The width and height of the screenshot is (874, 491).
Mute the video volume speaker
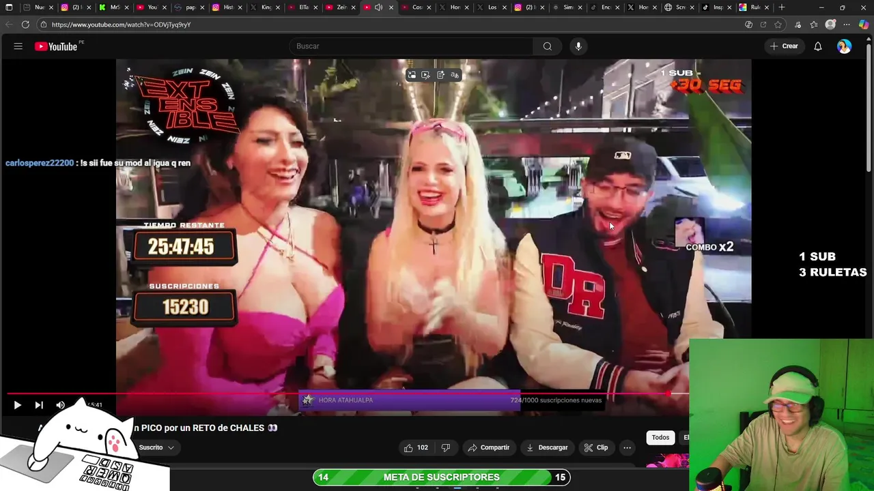click(60, 405)
